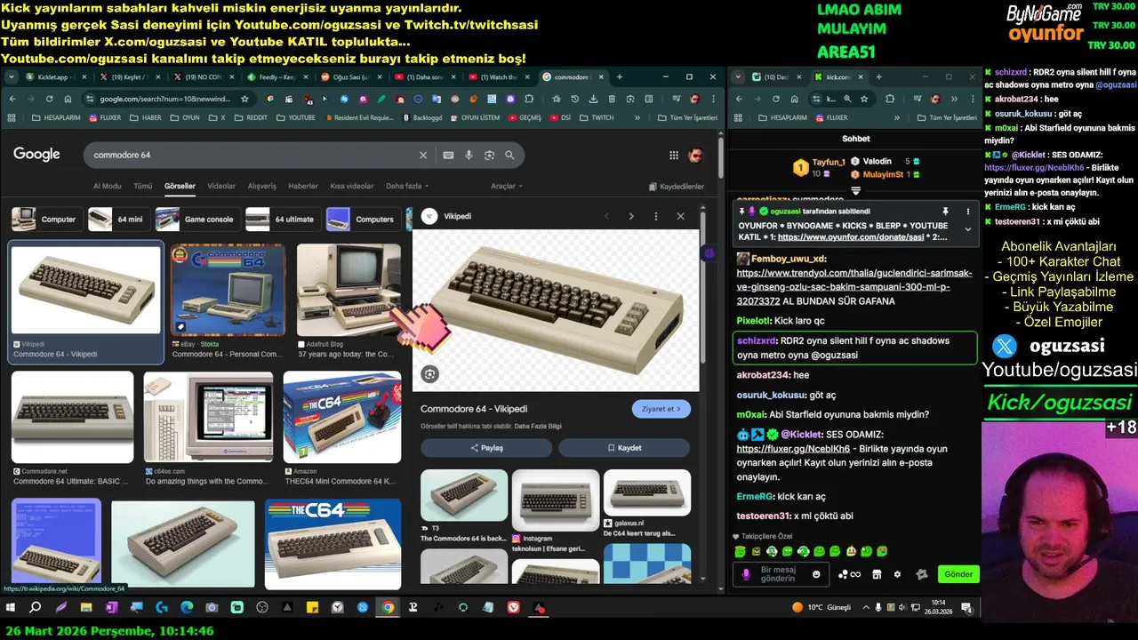This screenshot has height=640, width=1138.
Task: Open Kaydedilenler saved items link
Action: (x=677, y=187)
